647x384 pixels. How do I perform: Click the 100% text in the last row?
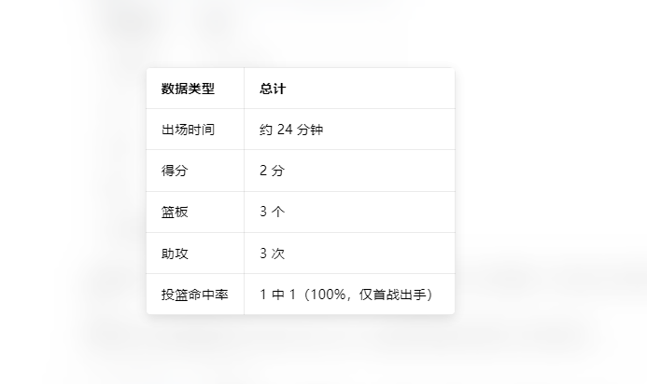click(333, 295)
